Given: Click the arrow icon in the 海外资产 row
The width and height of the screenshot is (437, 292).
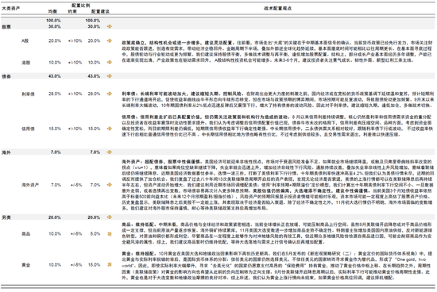Looking at the screenshot, I should (110, 185).
